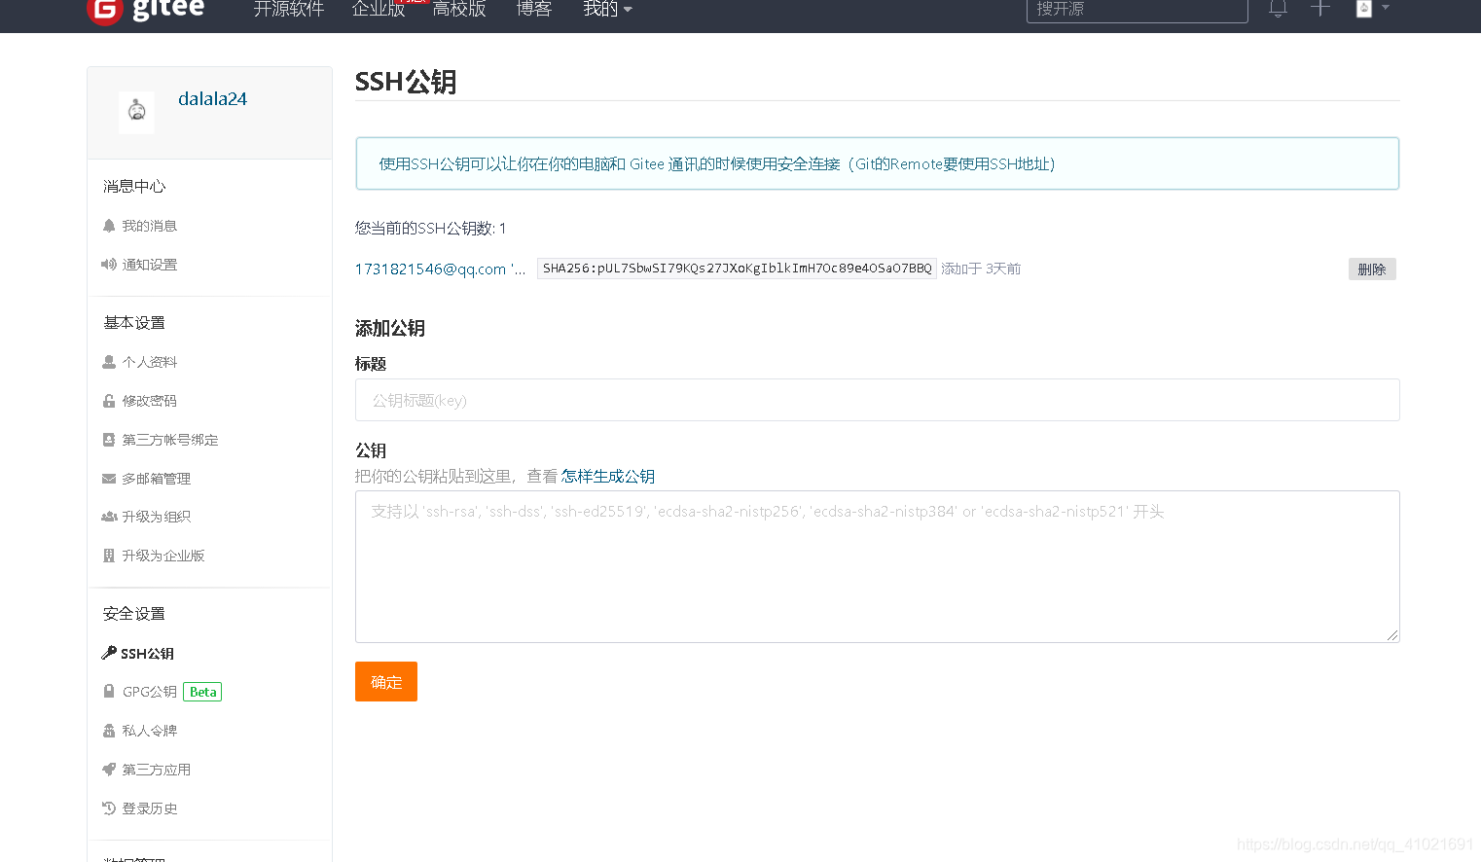
Task: Click the history icon beside 登录历史
Action: point(109,808)
